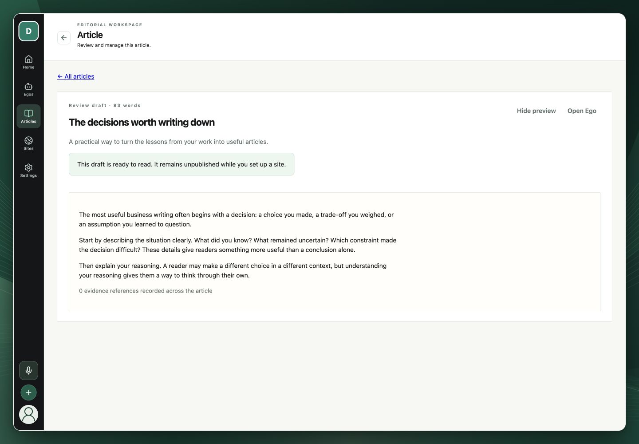Open the user profile avatar in the sidebar

click(28, 414)
